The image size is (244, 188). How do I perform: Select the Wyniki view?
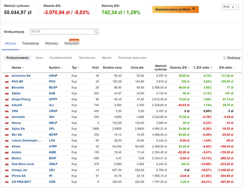pos(107,58)
